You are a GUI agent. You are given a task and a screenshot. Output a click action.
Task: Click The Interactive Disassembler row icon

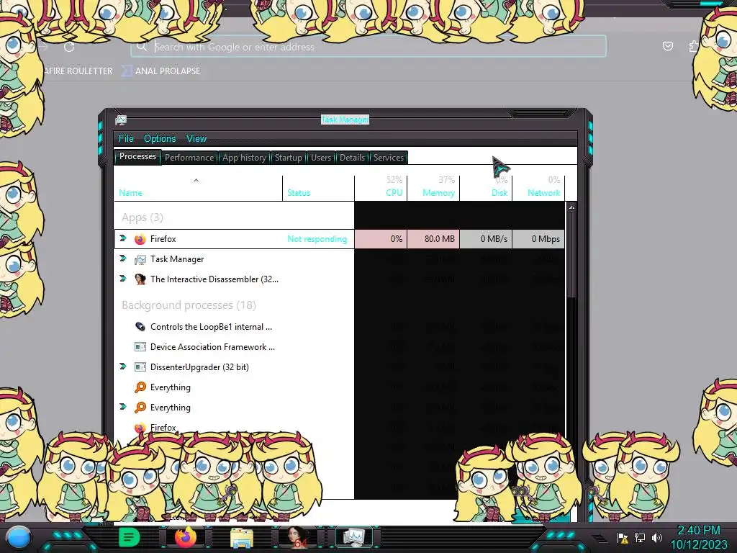click(x=140, y=279)
